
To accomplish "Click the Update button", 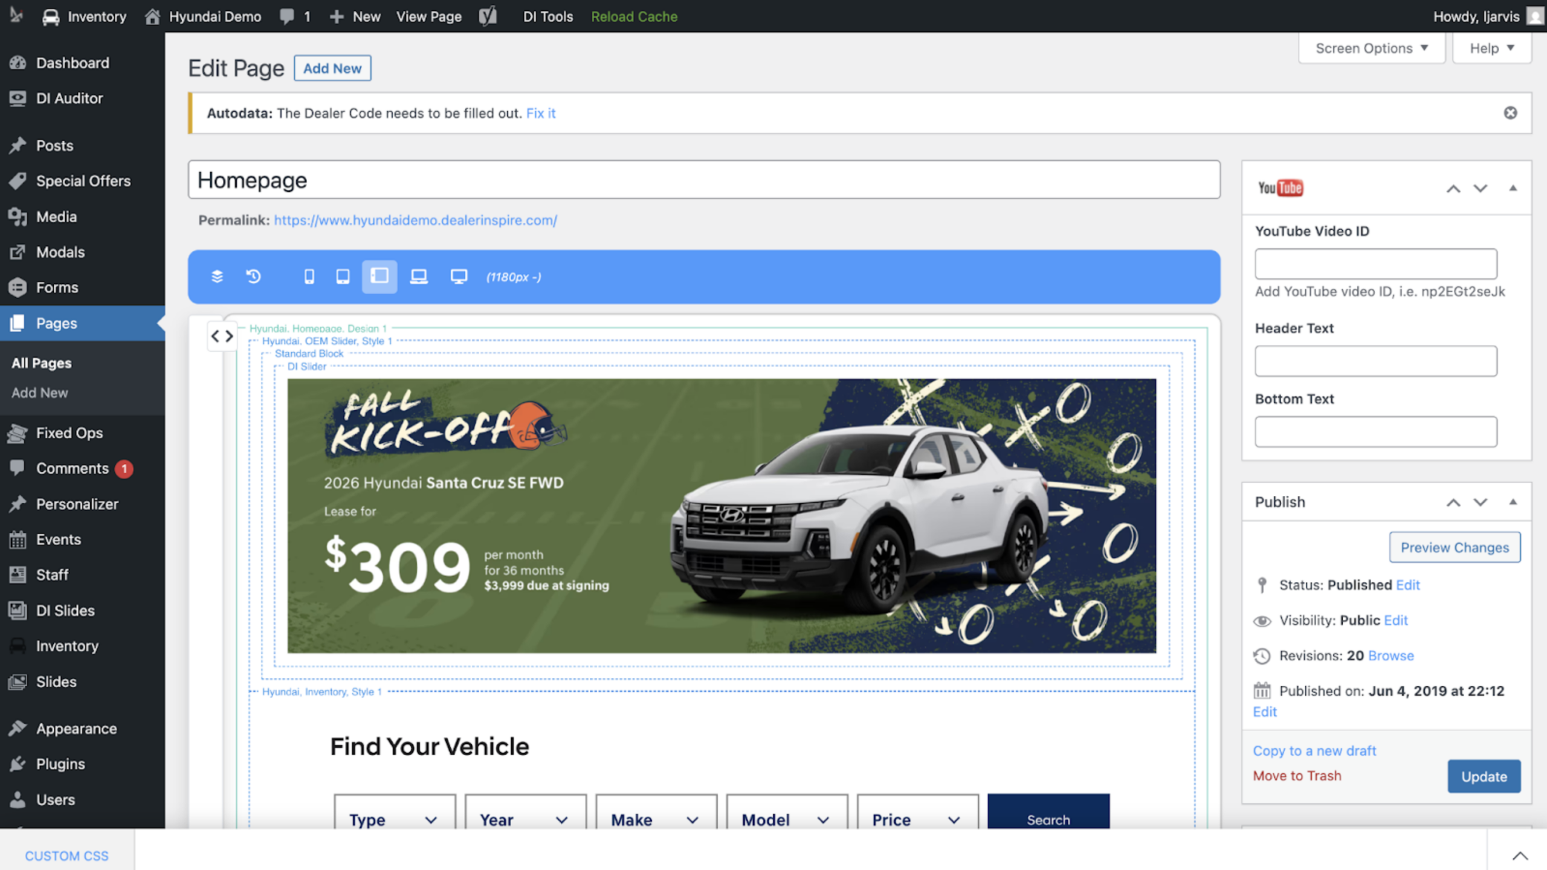I will (x=1484, y=776).
